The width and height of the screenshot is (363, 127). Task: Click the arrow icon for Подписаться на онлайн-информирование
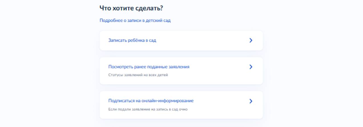(251, 101)
